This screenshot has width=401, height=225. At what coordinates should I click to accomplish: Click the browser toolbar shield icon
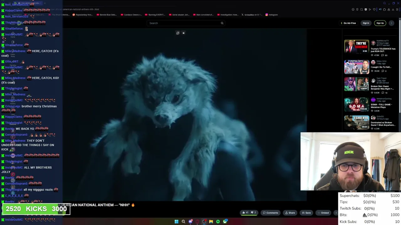pos(366,9)
